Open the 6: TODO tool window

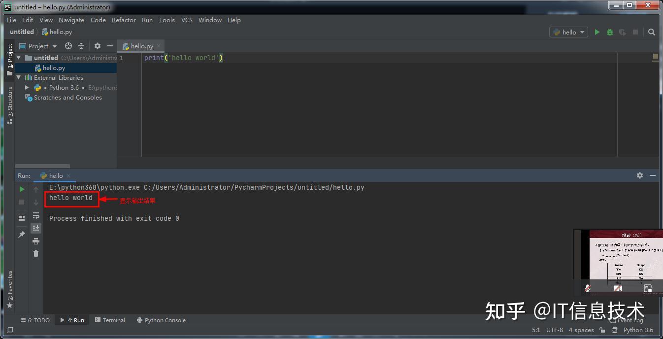click(35, 320)
